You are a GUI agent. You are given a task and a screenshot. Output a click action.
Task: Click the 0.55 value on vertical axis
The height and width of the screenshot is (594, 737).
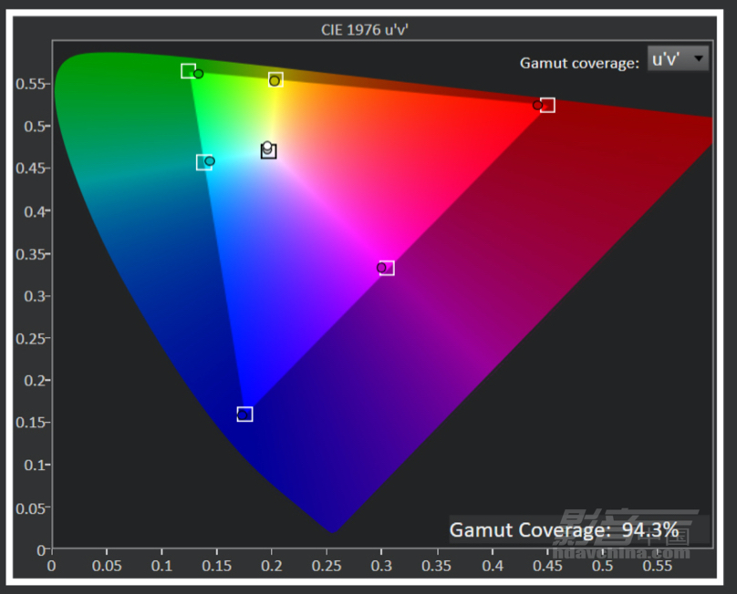(30, 84)
